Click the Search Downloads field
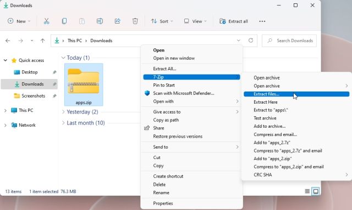This screenshot has height=210, width=352. (289, 41)
